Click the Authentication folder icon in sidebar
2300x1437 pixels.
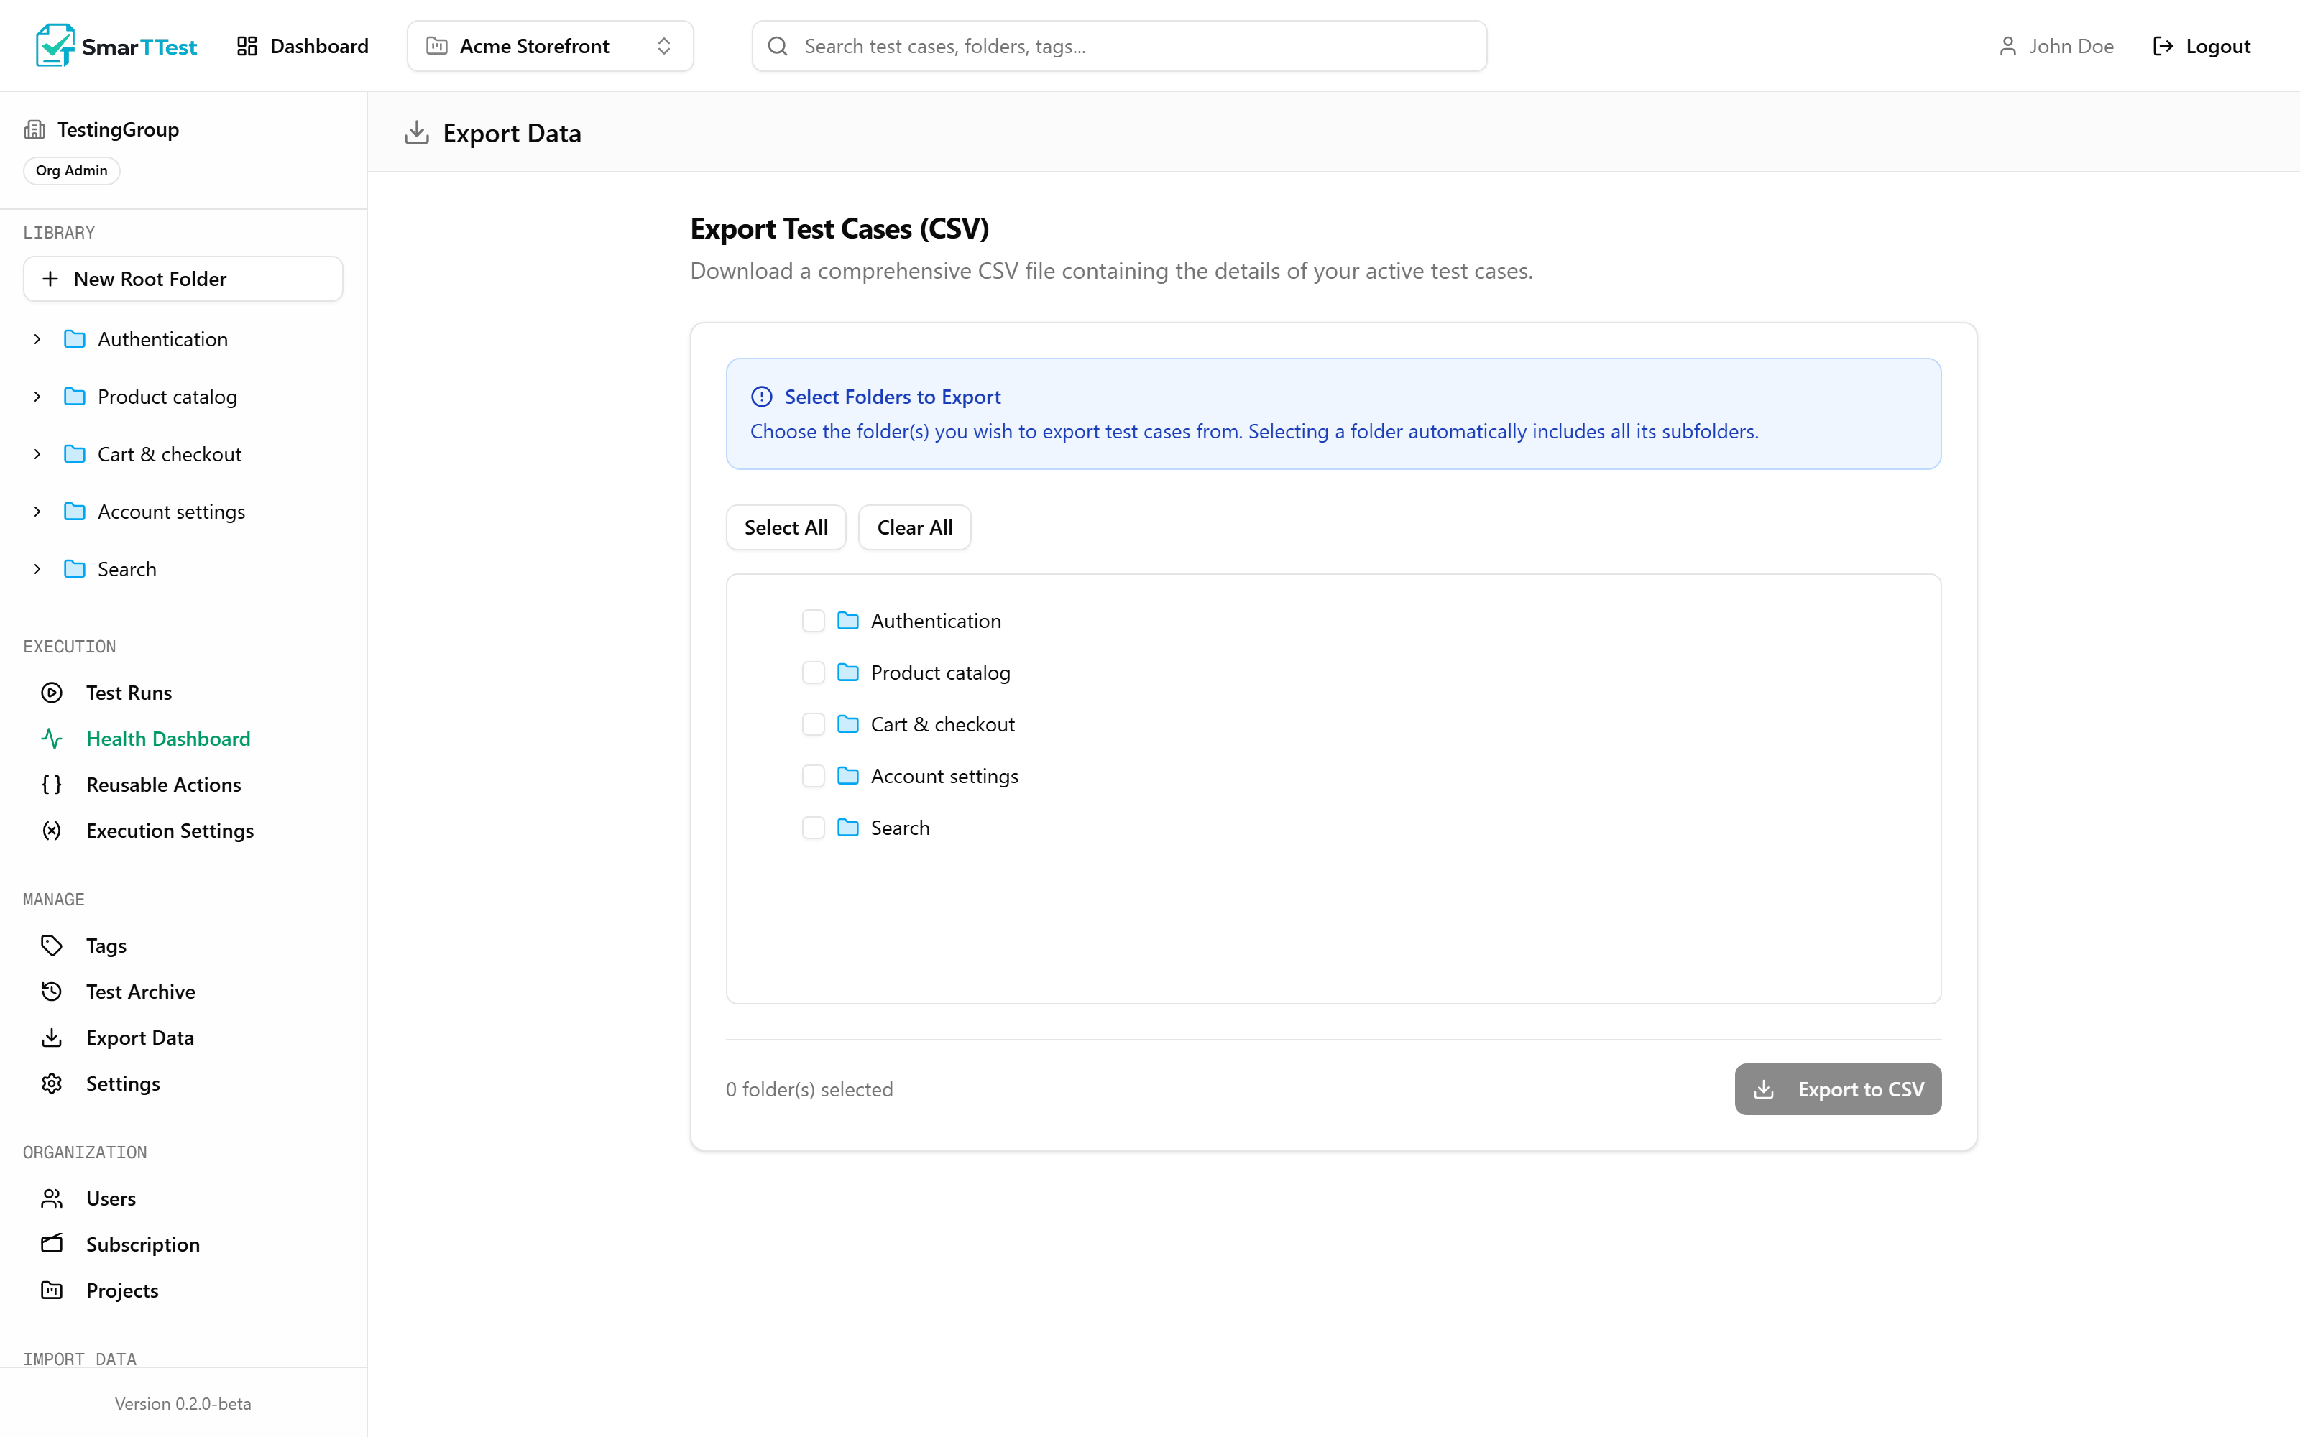tap(75, 339)
